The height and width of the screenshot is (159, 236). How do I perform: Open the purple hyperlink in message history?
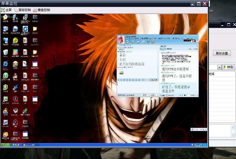click(x=175, y=55)
